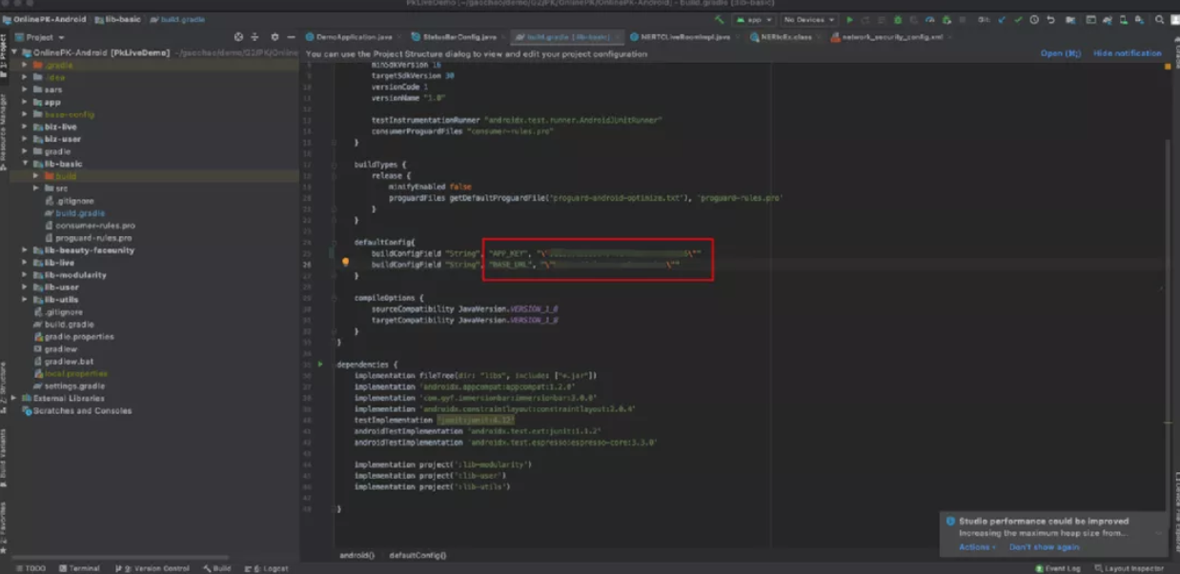
Task: Open Version Control tool window
Action: point(153,568)
